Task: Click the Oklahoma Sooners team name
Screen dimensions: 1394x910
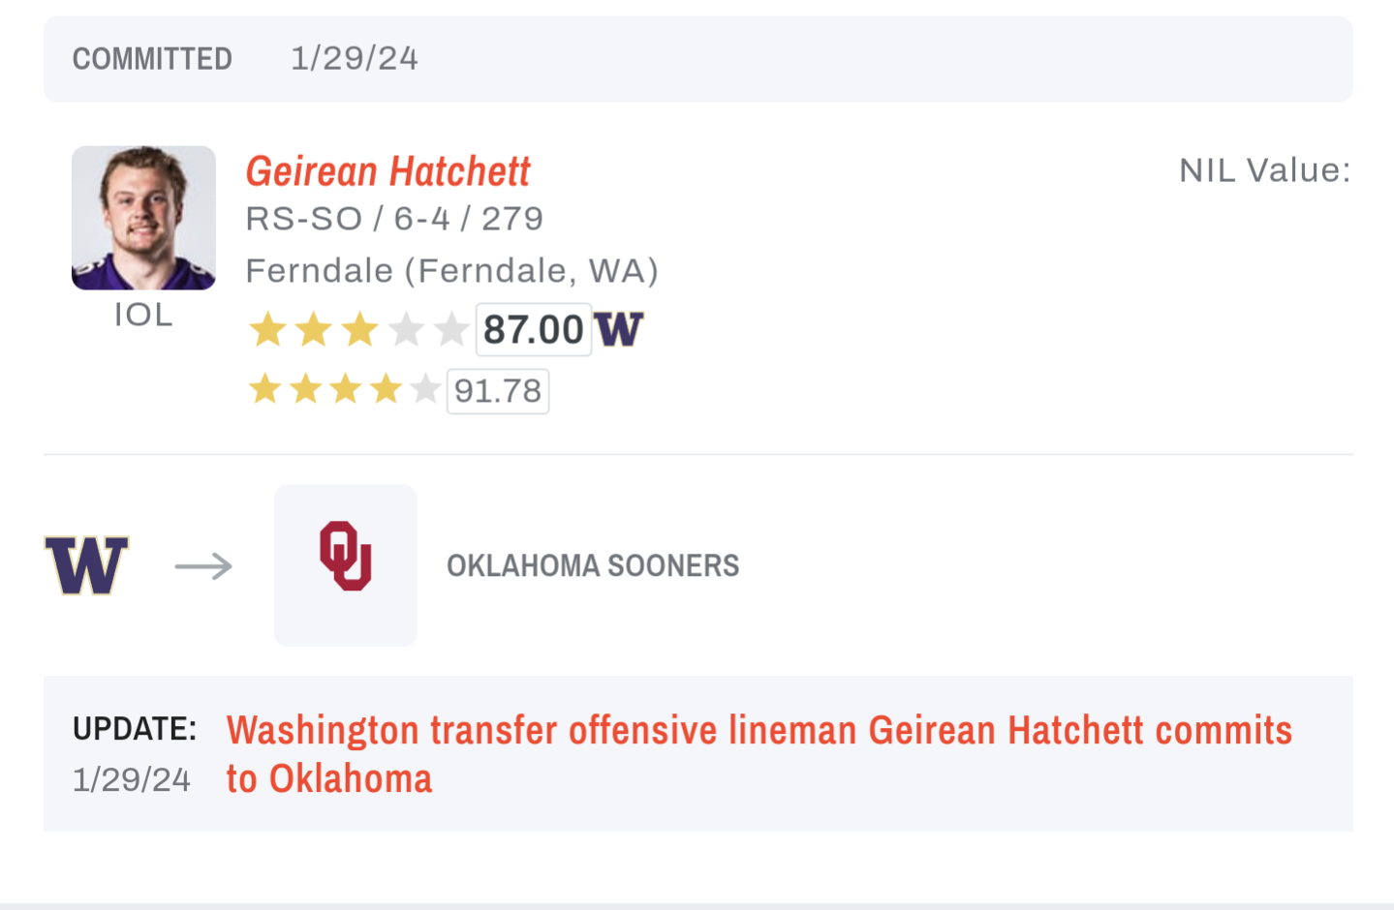Action: [x=592, y=565]
